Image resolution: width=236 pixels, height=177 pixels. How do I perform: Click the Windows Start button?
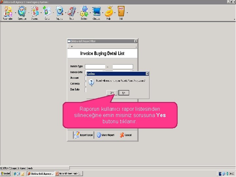pos(6,173)
